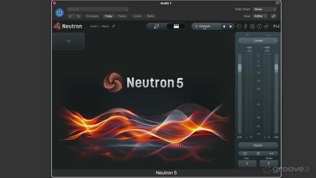Click the output gain slider handle
Image resolution: width=316 pixels, height=178 pixels.
click(x=276, y=68)
